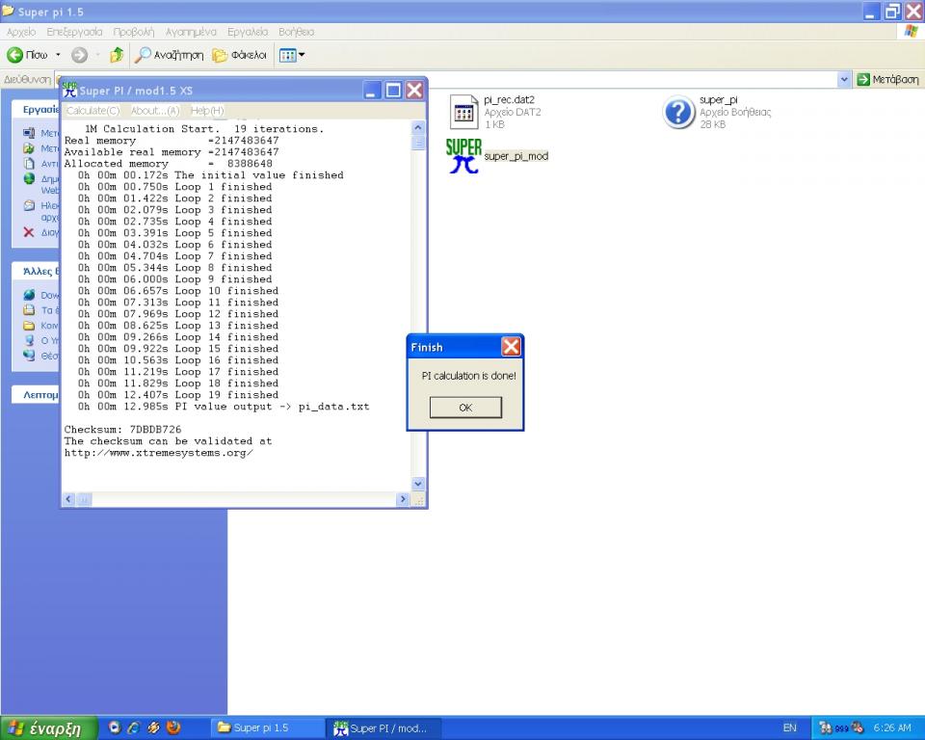Click the globe publish-to-web icon in sidebar
This screenshot has width=925, height=740.
pos(29,179)
